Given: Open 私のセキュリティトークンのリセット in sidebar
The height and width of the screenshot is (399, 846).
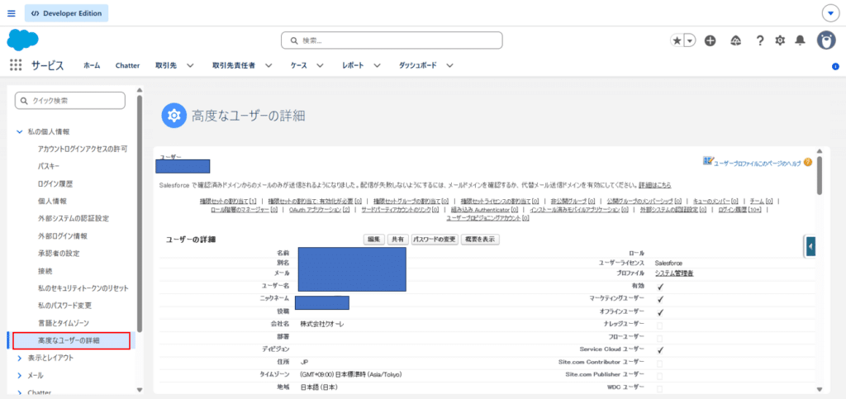Looking at the screenshot, I should click(x=83, y=288).
